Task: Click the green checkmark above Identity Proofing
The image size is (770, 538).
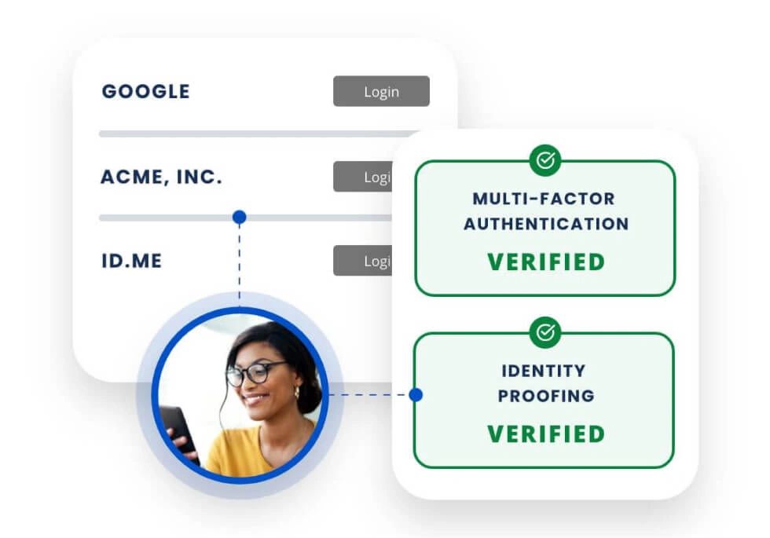Action: tap(545, 333)
